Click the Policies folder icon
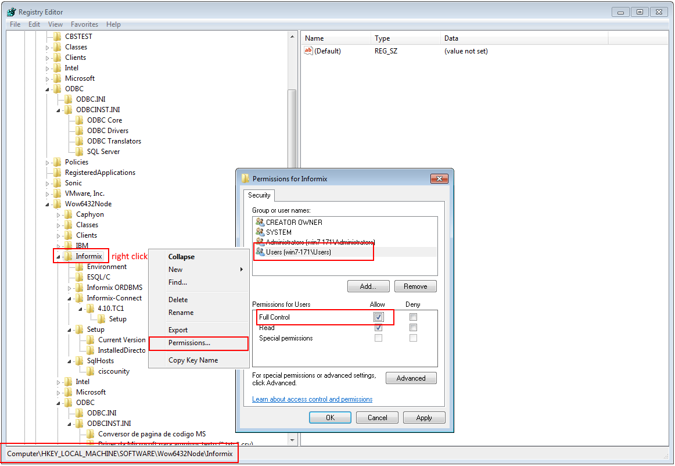Viewport: 675px width, 466px height. tap(58, 162)
